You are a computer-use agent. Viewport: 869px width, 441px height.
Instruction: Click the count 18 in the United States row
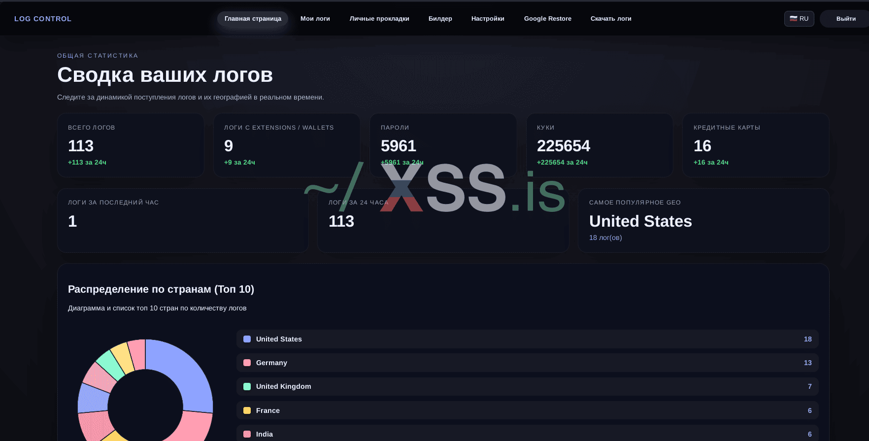(x=808, y=339)
